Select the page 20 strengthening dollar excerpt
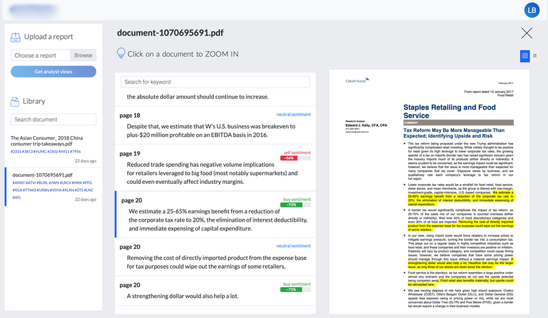The width and height of the screenshot is (548, 318). coord(215,291)
